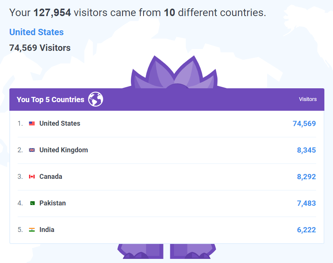Click the 8,292 count for Canada
This screenshot has height=263, width=333.
pos(306,176)
